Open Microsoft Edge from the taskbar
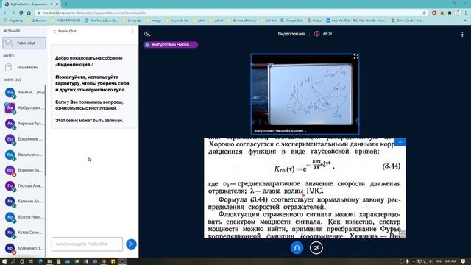This screenshot has height=265, width=471. (40, 261)
